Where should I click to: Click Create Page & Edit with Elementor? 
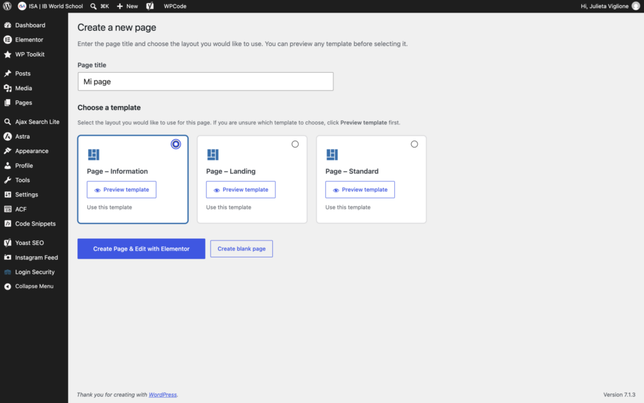142,249
